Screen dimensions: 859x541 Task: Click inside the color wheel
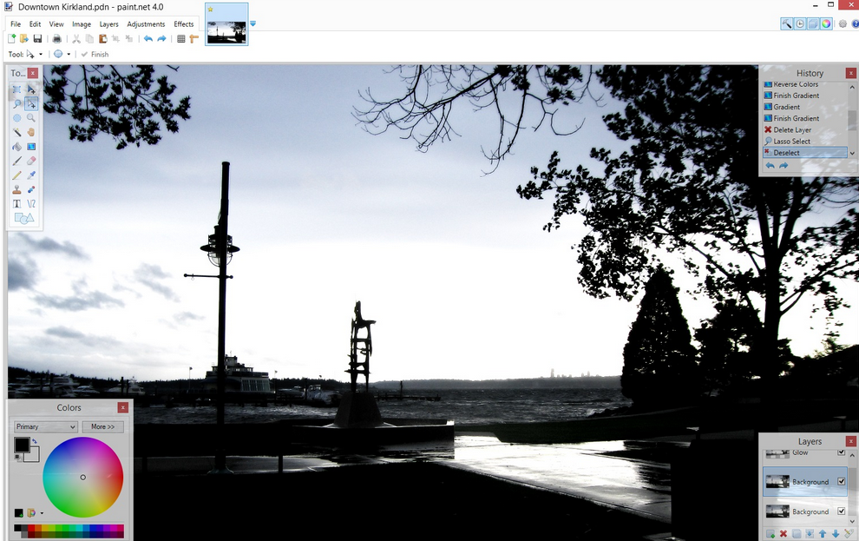pos(82,477)
